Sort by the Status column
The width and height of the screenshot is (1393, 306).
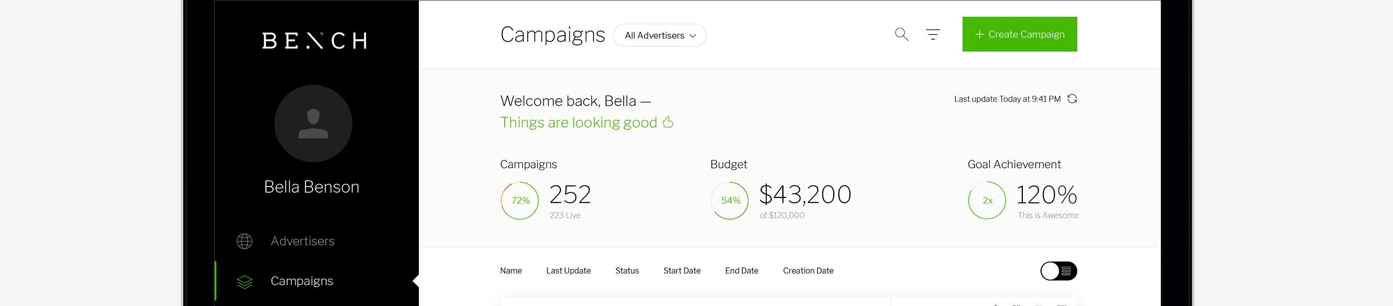tap(627, 270)
